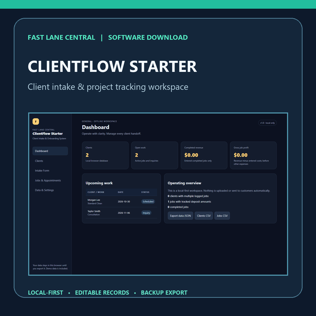
Task: Click the 'completed jobs' line
Action: 178,207
